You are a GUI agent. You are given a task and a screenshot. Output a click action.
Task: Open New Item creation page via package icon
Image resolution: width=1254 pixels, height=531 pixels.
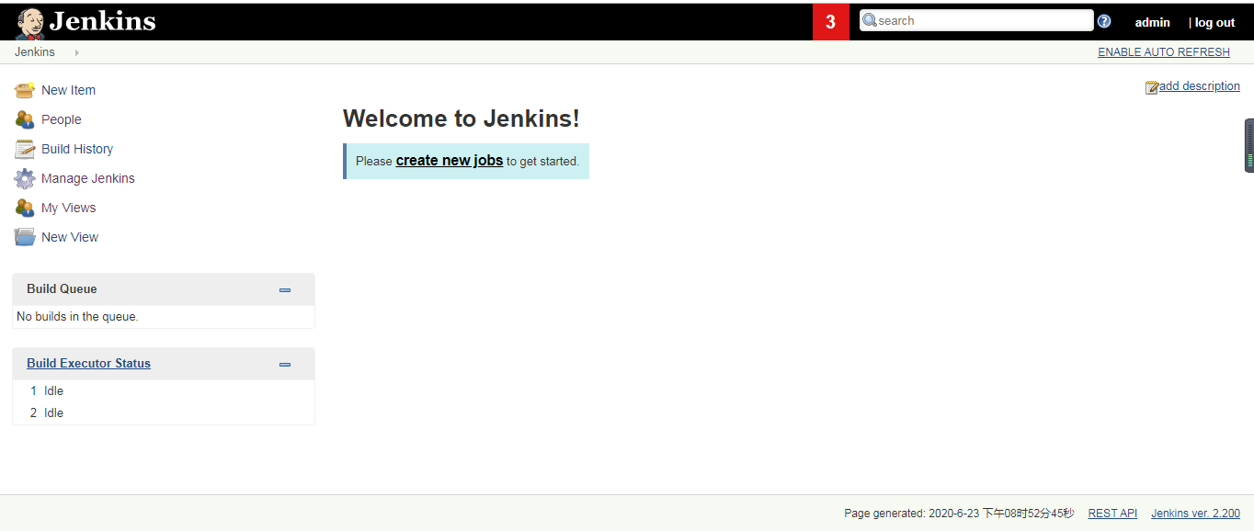click(24, 89)
